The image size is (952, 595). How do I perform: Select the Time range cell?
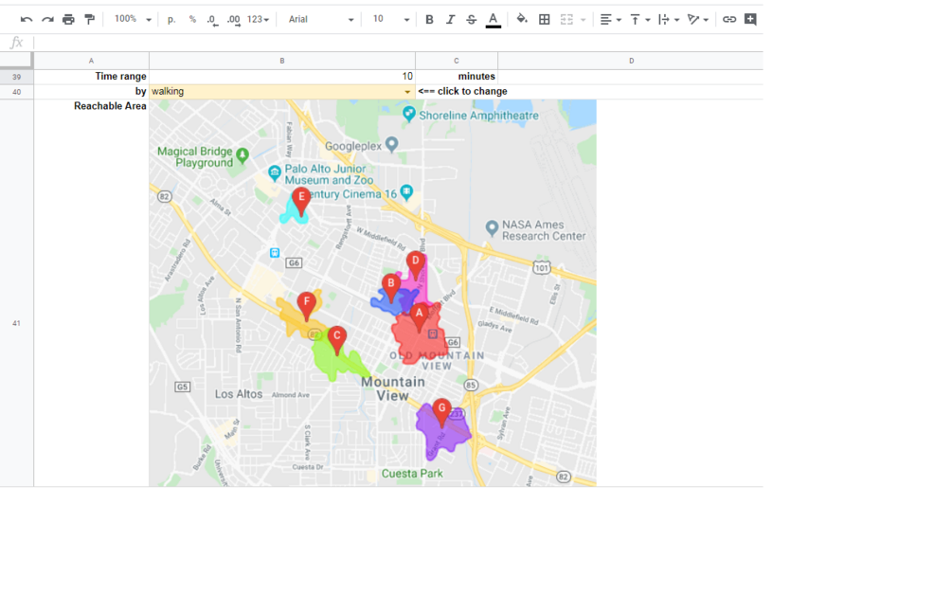click(91, 77)
